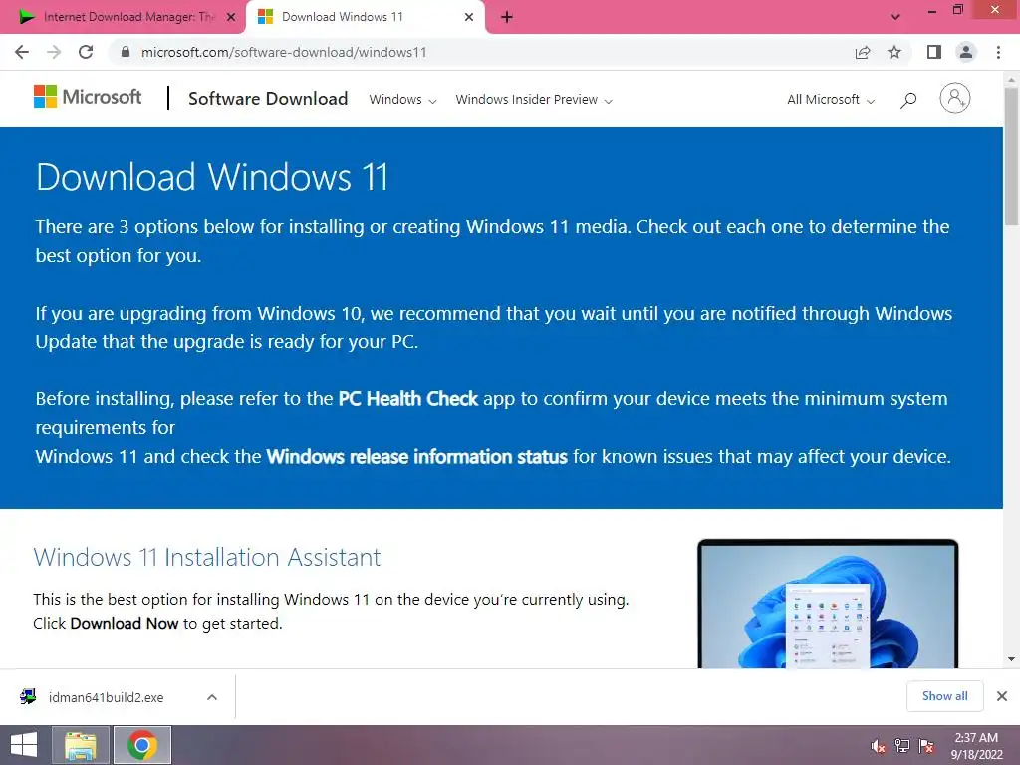The image size is (1020, 765).
Task: Open the PC Health Check link
Action: pos(407,398)
